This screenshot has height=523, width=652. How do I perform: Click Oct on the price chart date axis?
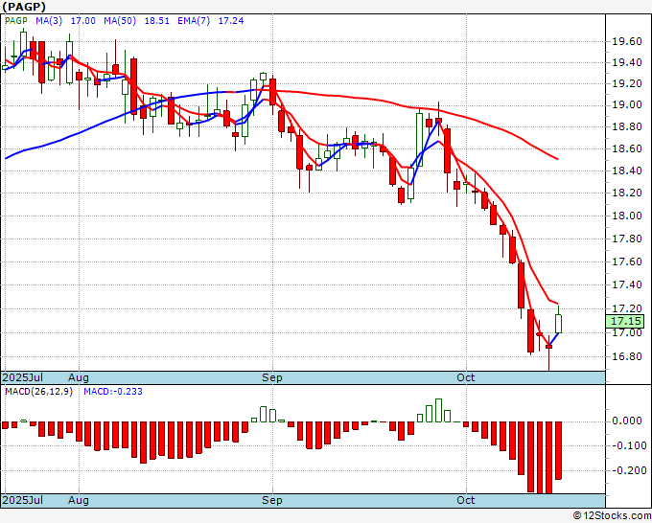pyautogui.click(x=466, y=377)
